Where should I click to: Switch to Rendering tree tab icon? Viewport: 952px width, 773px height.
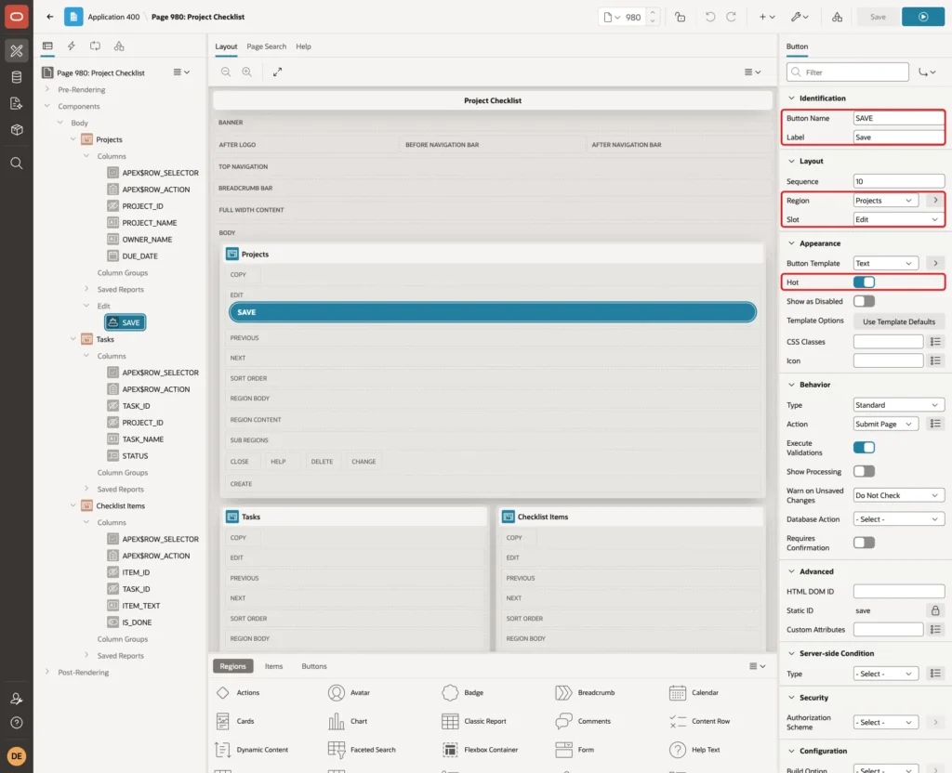tap(47, 46)
